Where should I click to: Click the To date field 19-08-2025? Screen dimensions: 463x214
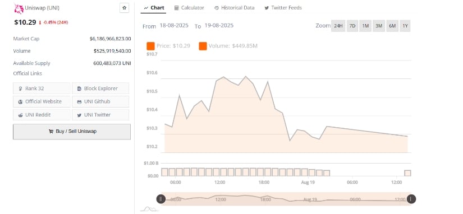click(219, 26)
